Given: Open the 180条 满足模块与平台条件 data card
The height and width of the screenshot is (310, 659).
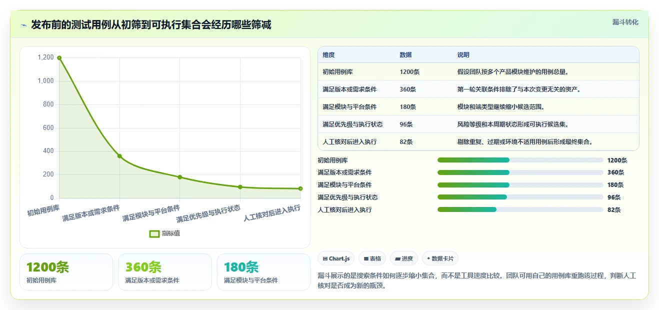Looking at the screenshot, I should tap(263, 272).
